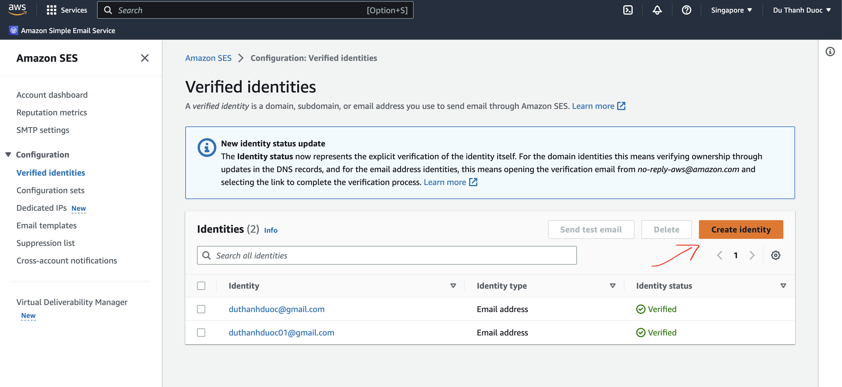
Task: Click page number 1 in pagination
Action: point(736,255)
